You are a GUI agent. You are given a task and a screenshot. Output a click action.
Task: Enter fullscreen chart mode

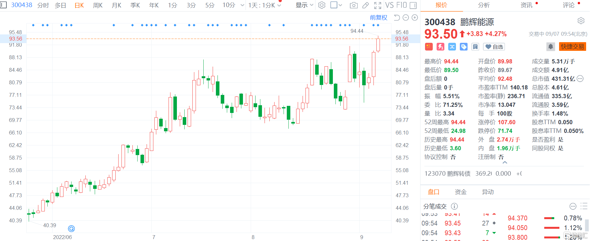point(378,5)
